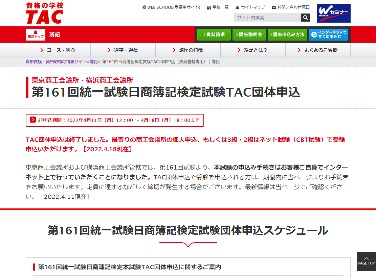376x278 pixels.
Task: Open 学校一覧 from header
Action: (218, 7)
